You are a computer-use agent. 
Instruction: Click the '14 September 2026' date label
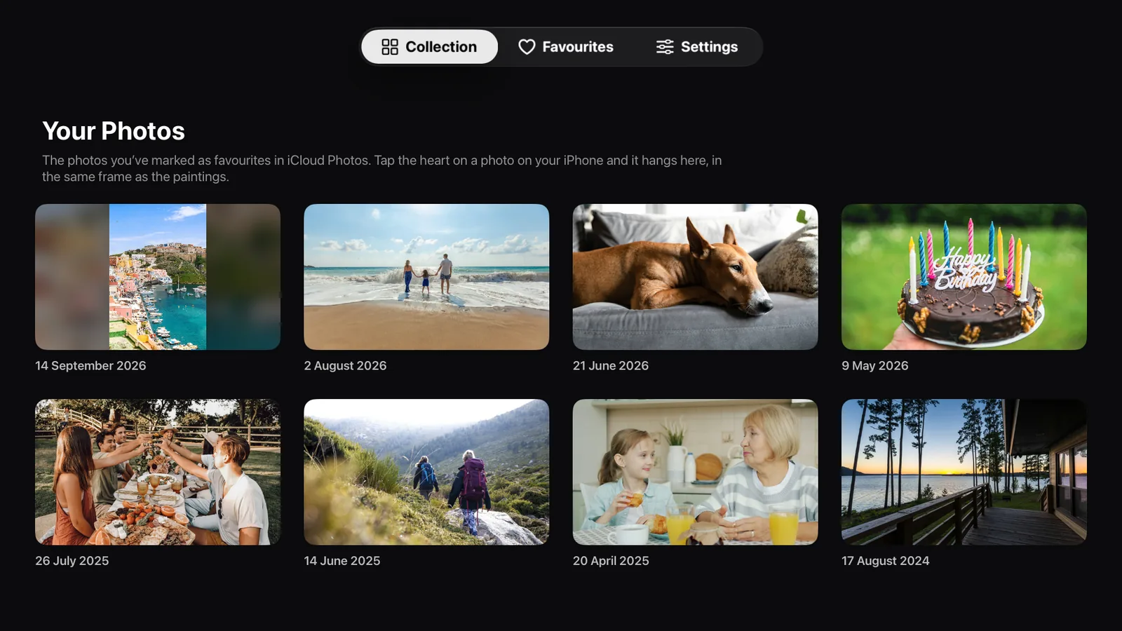coord(90,366)
